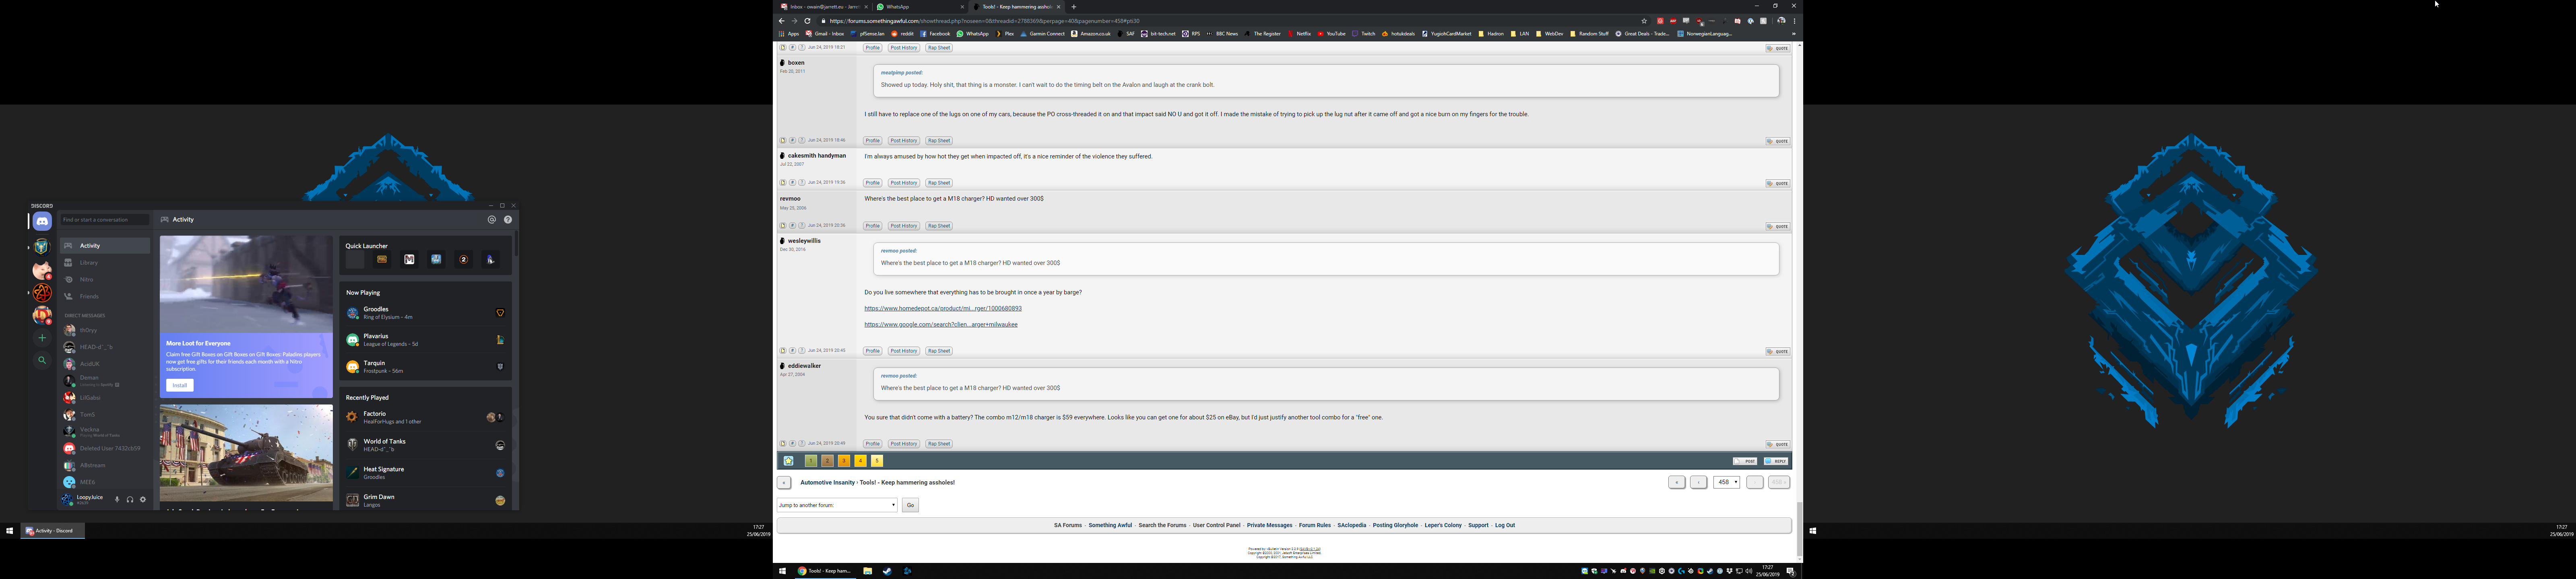Image resolution: width=2576 pixels, height=579 pixels.
Task: Open a new Chrome tab with plus
Action: pyautogui.click(x=1074, y=7)
